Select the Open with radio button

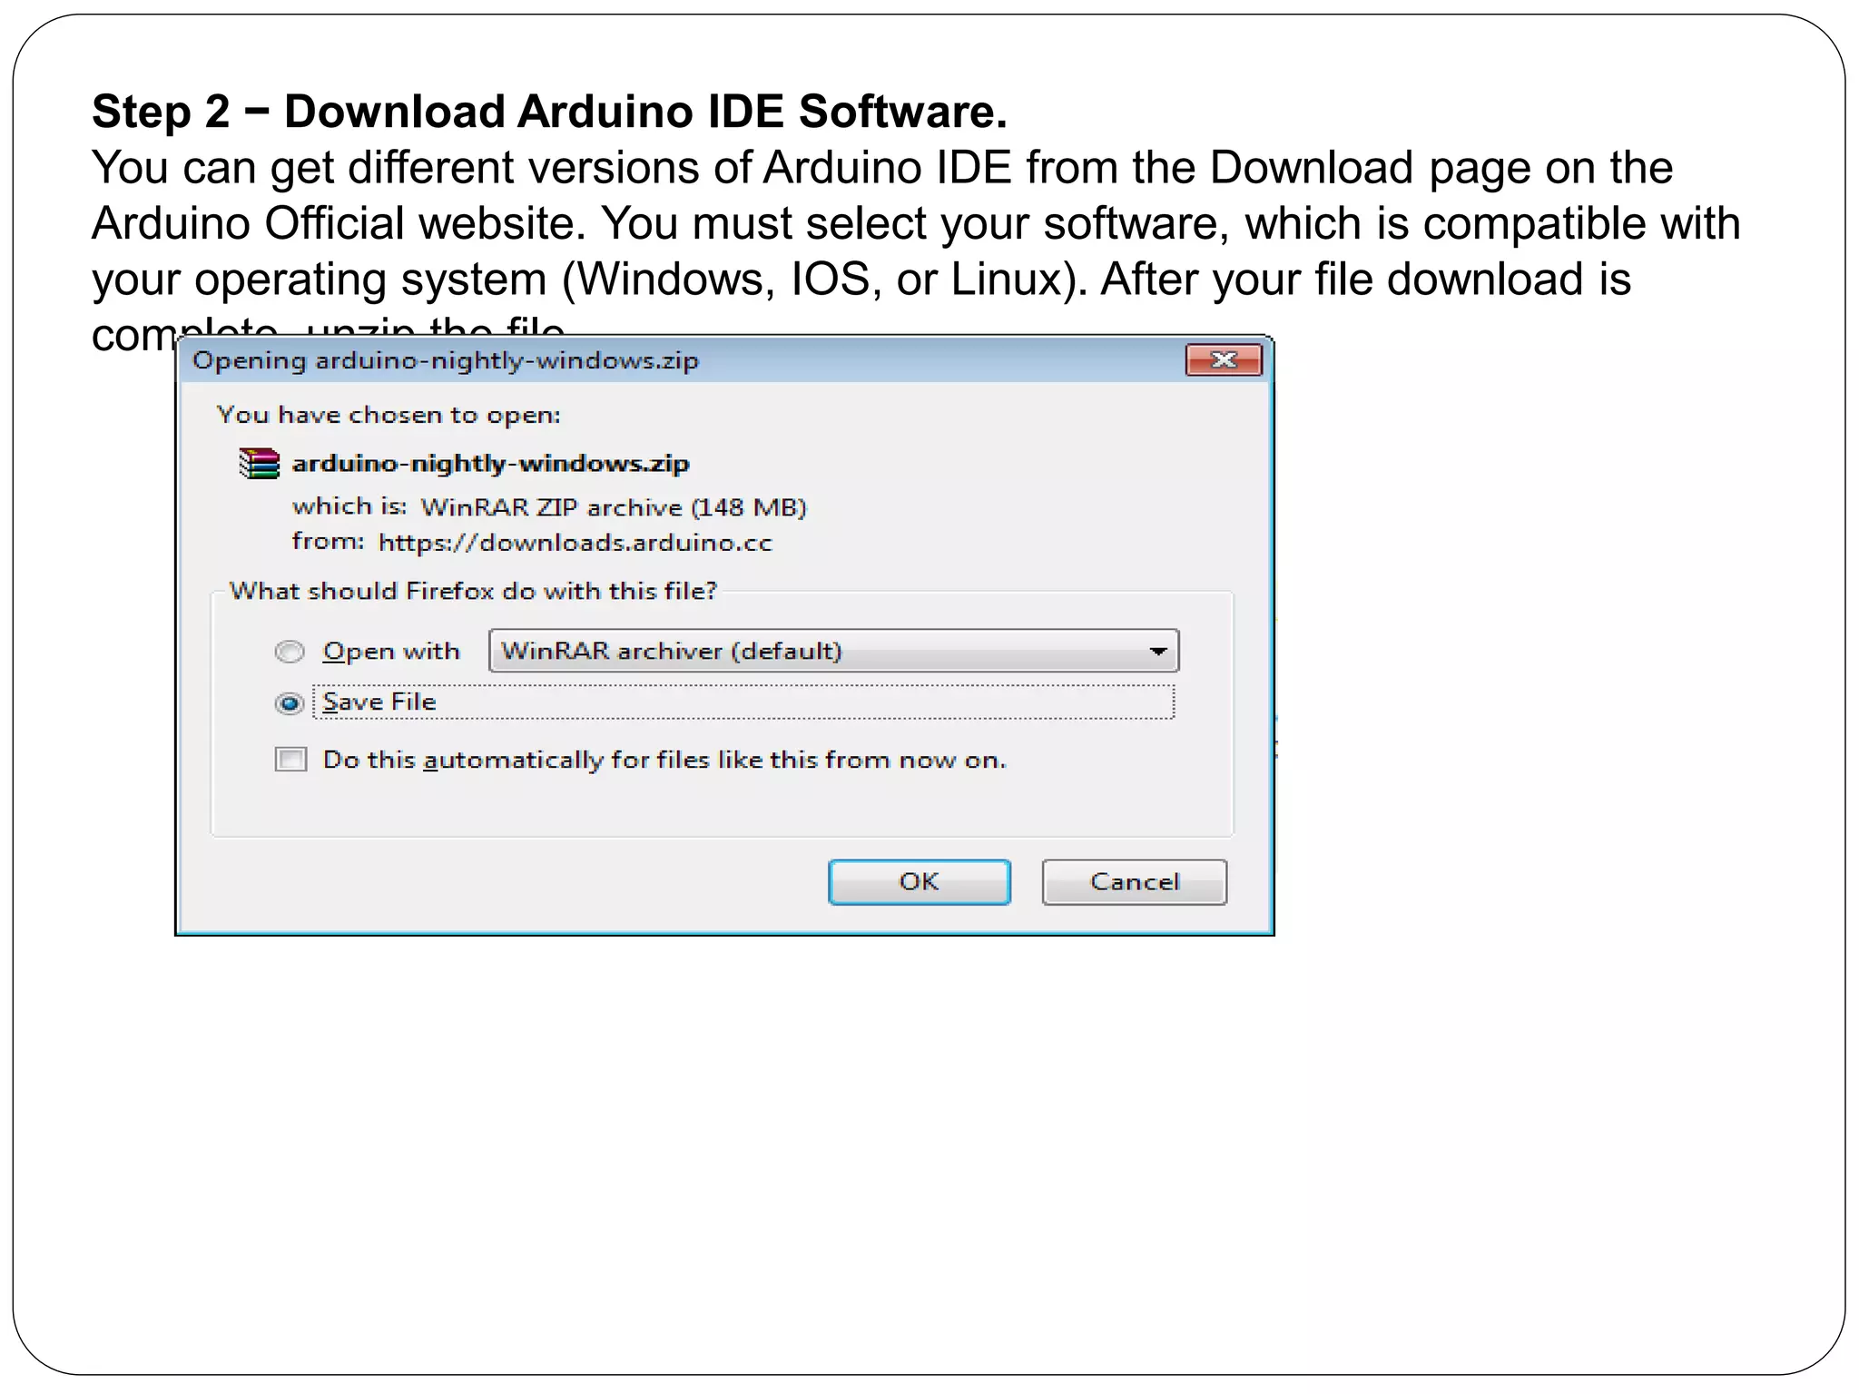(290, 652)
